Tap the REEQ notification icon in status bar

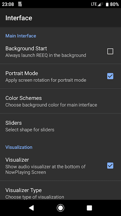[20, 4]
